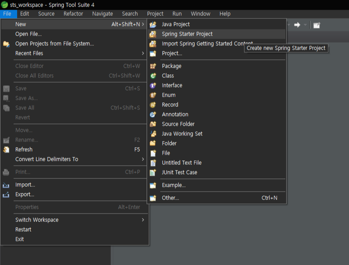
Task: Select Interface in New submenu
Action: (x=216, y=85)
